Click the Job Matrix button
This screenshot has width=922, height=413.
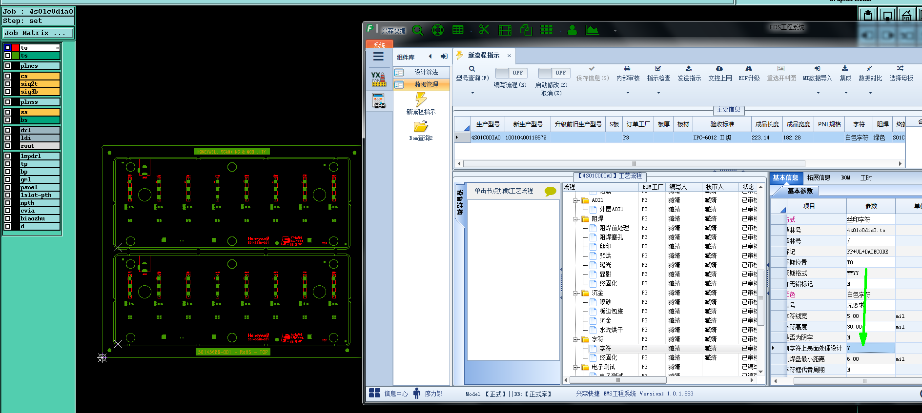tap(38, 33)
